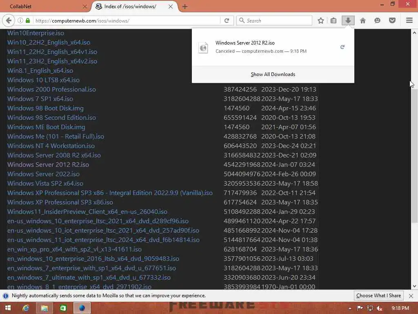Screen dimensions: 418x314
Task: Show hidden tray icons arrow
Action: click(350, 308)
